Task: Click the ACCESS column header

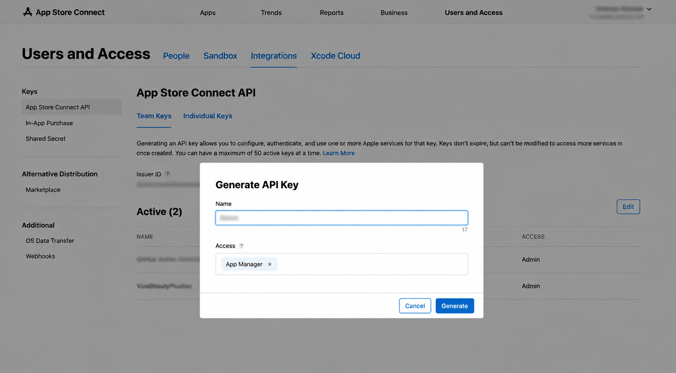Action: (533, 237)
